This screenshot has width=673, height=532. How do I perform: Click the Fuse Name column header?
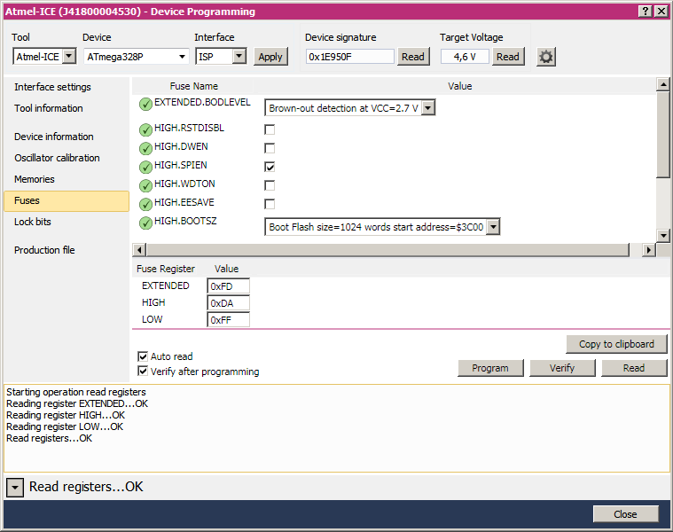click(x=193, y=86)
